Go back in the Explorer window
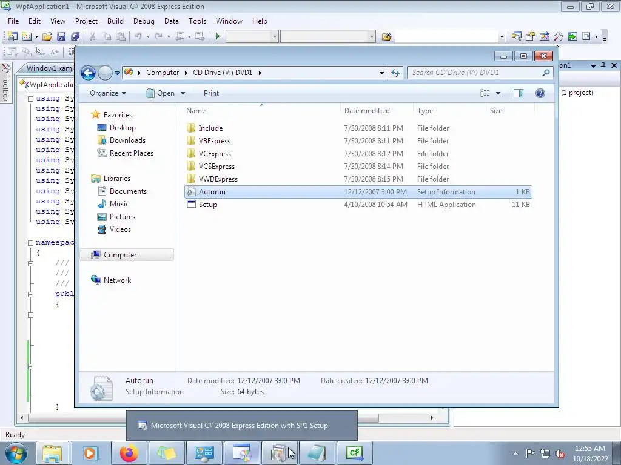Image resolution: width=621 pixels, height=465 pixels. (x=88, y=73)
